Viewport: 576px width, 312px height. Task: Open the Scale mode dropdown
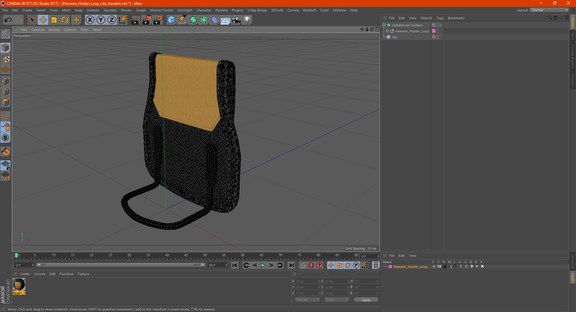click(337, 300)
